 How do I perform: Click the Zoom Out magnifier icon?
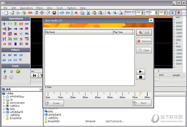coord(115,13)
